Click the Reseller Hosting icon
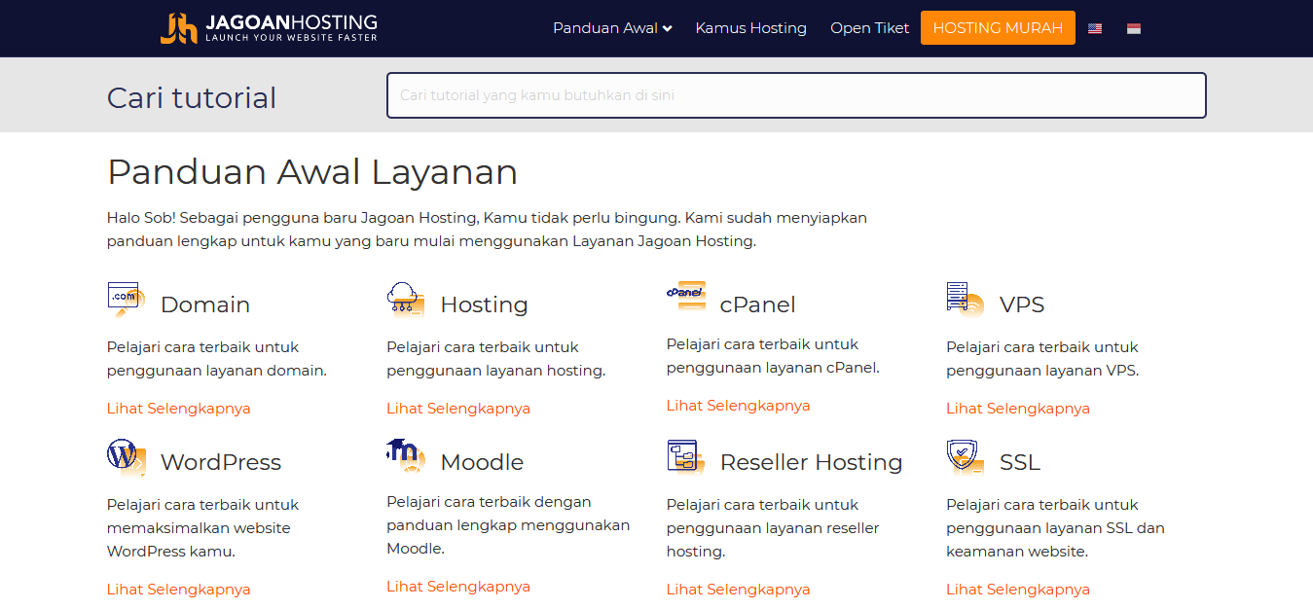Screen dimensions: 1313x609 (686, 457)
